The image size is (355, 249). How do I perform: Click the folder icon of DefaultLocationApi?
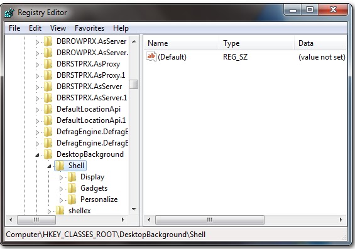click(x=48, y=109)
